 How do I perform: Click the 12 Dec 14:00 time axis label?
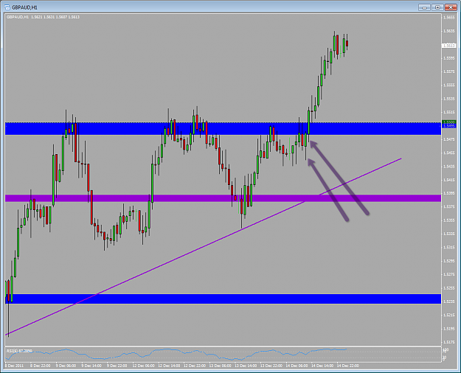[x=169, y=366]
